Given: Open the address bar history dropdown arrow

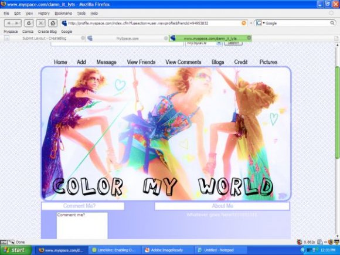Looking at the screenshot, I should click(x=251, y=23).
